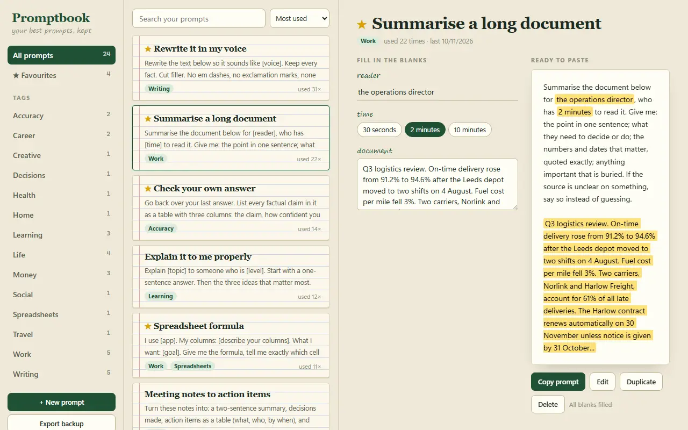The width and height of the screenshot is (688, 430).
Task: Filter by the Money tag
Action: click(x=61, y=275)
